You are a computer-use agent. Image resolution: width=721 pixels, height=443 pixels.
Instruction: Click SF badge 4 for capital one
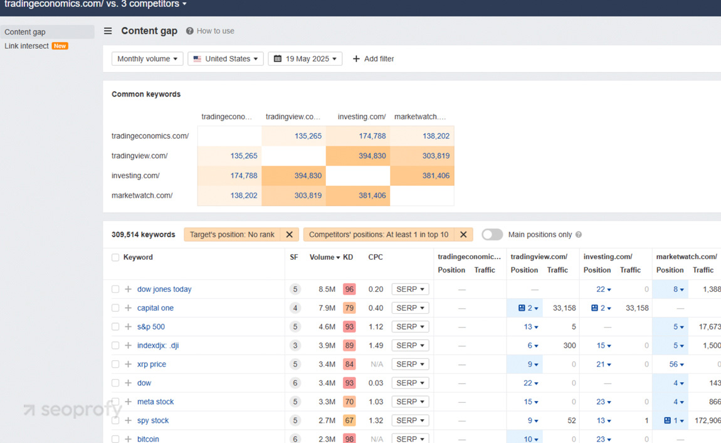295,307
